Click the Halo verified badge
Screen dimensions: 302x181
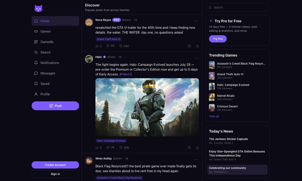click(x=104, y=57)
